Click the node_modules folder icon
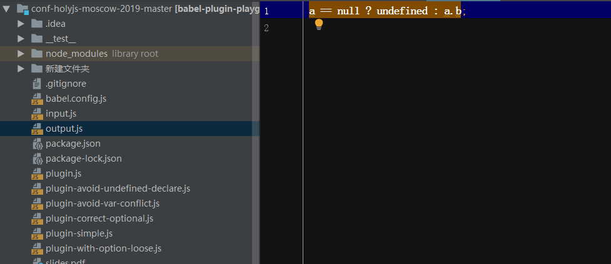Screen dimensions: 611x264 (36, 54)
